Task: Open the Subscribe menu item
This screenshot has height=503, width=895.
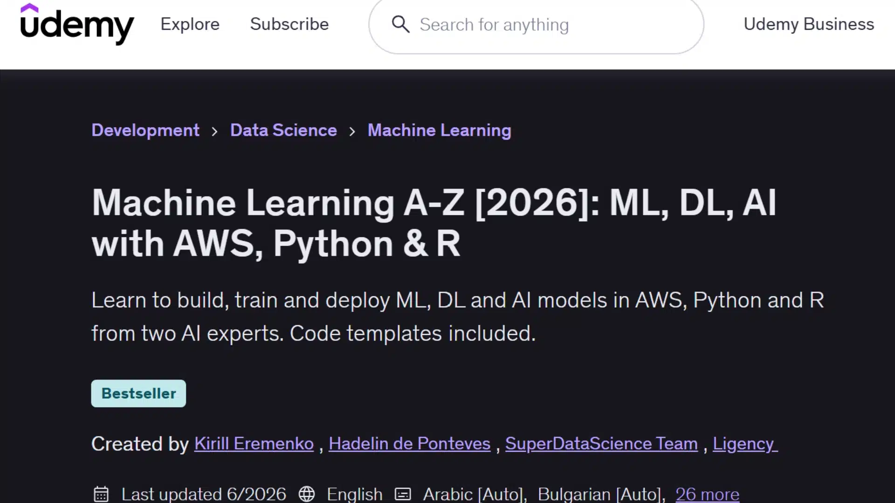Action: click(x=289, y=24)
